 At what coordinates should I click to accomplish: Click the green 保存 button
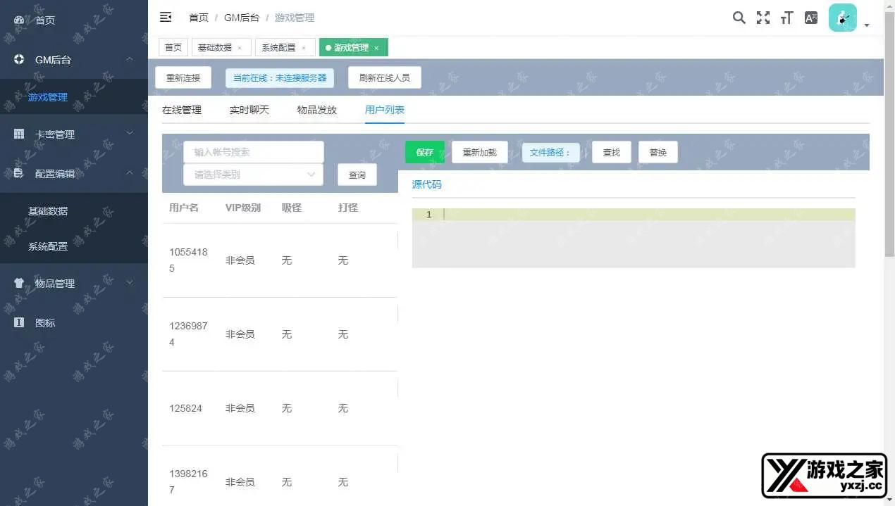[424, 152]
